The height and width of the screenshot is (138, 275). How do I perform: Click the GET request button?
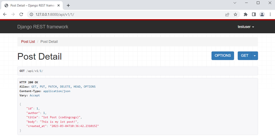click(x=245, y=56)
